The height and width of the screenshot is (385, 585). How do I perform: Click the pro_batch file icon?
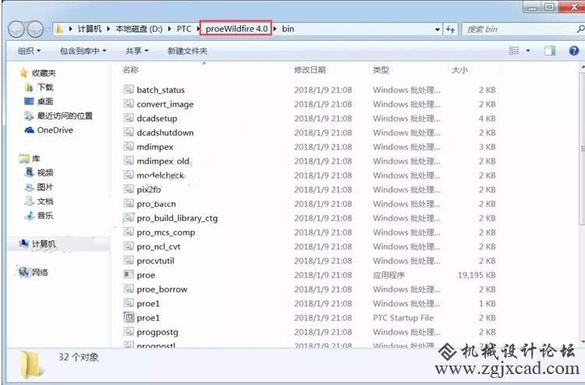click(129, 203)
